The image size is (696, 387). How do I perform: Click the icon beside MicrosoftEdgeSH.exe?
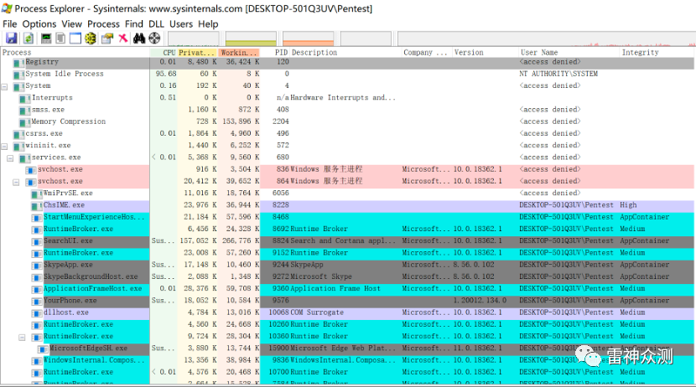coord(43,350)
